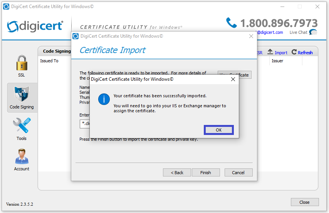This screenshot has height=213, width=329.
Task: Click OK in the success message dialog
Action: point(219,130)
